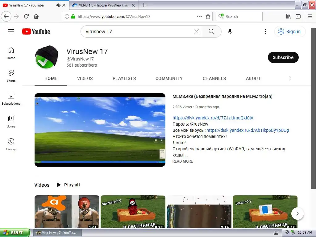
Task: Open YouTube settings three-dot menu
Action: (x=266, y=31)
